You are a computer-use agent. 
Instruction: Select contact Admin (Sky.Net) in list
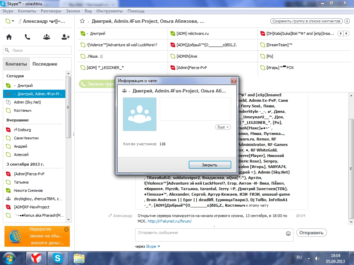point(34,102)
